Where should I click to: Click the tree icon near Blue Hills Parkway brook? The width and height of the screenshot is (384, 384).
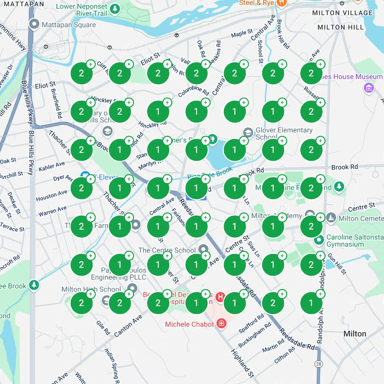[33, 285]
